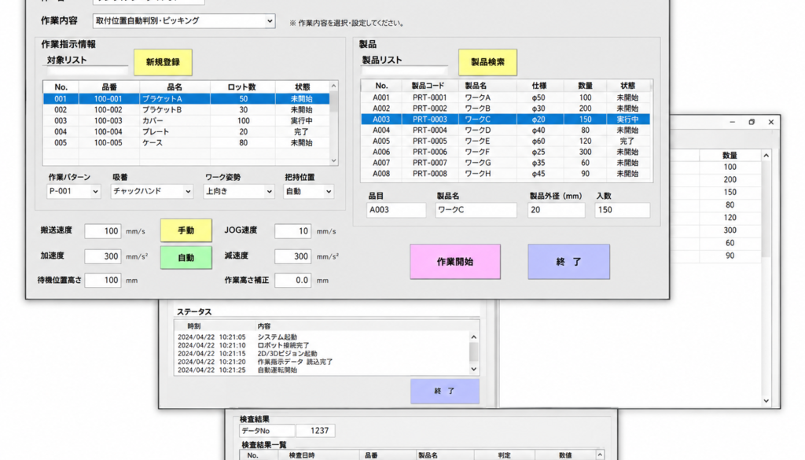Screen dimensions: 805x460
Task: Click the 製品外径 field showing 20
Action: point(557,210)
